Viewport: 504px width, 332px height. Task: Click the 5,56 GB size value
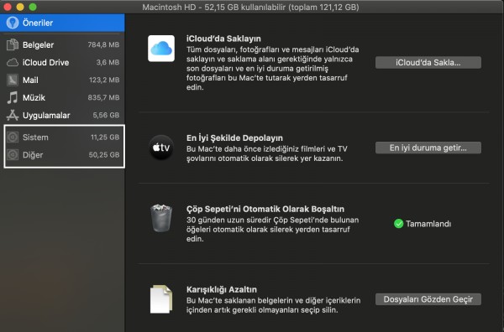(x=106, y=115)
